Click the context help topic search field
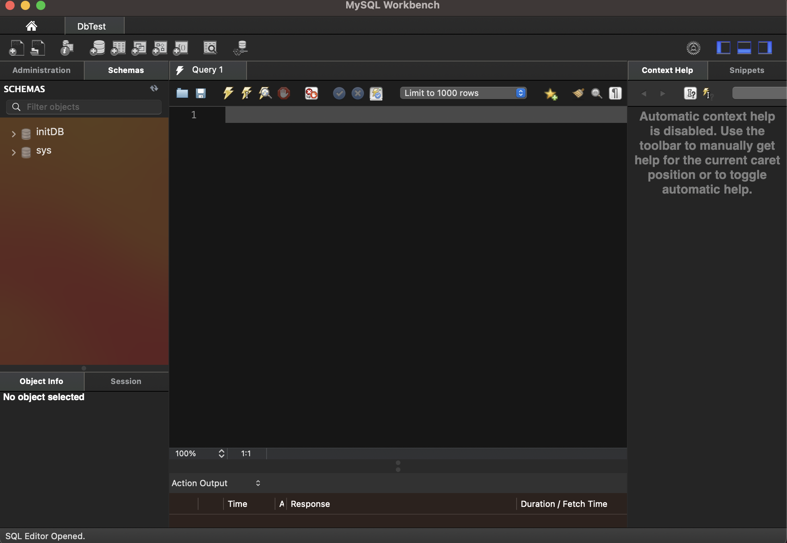Image resolution: width=787 pixels, height=543 pixels. (x=759, y=93)
